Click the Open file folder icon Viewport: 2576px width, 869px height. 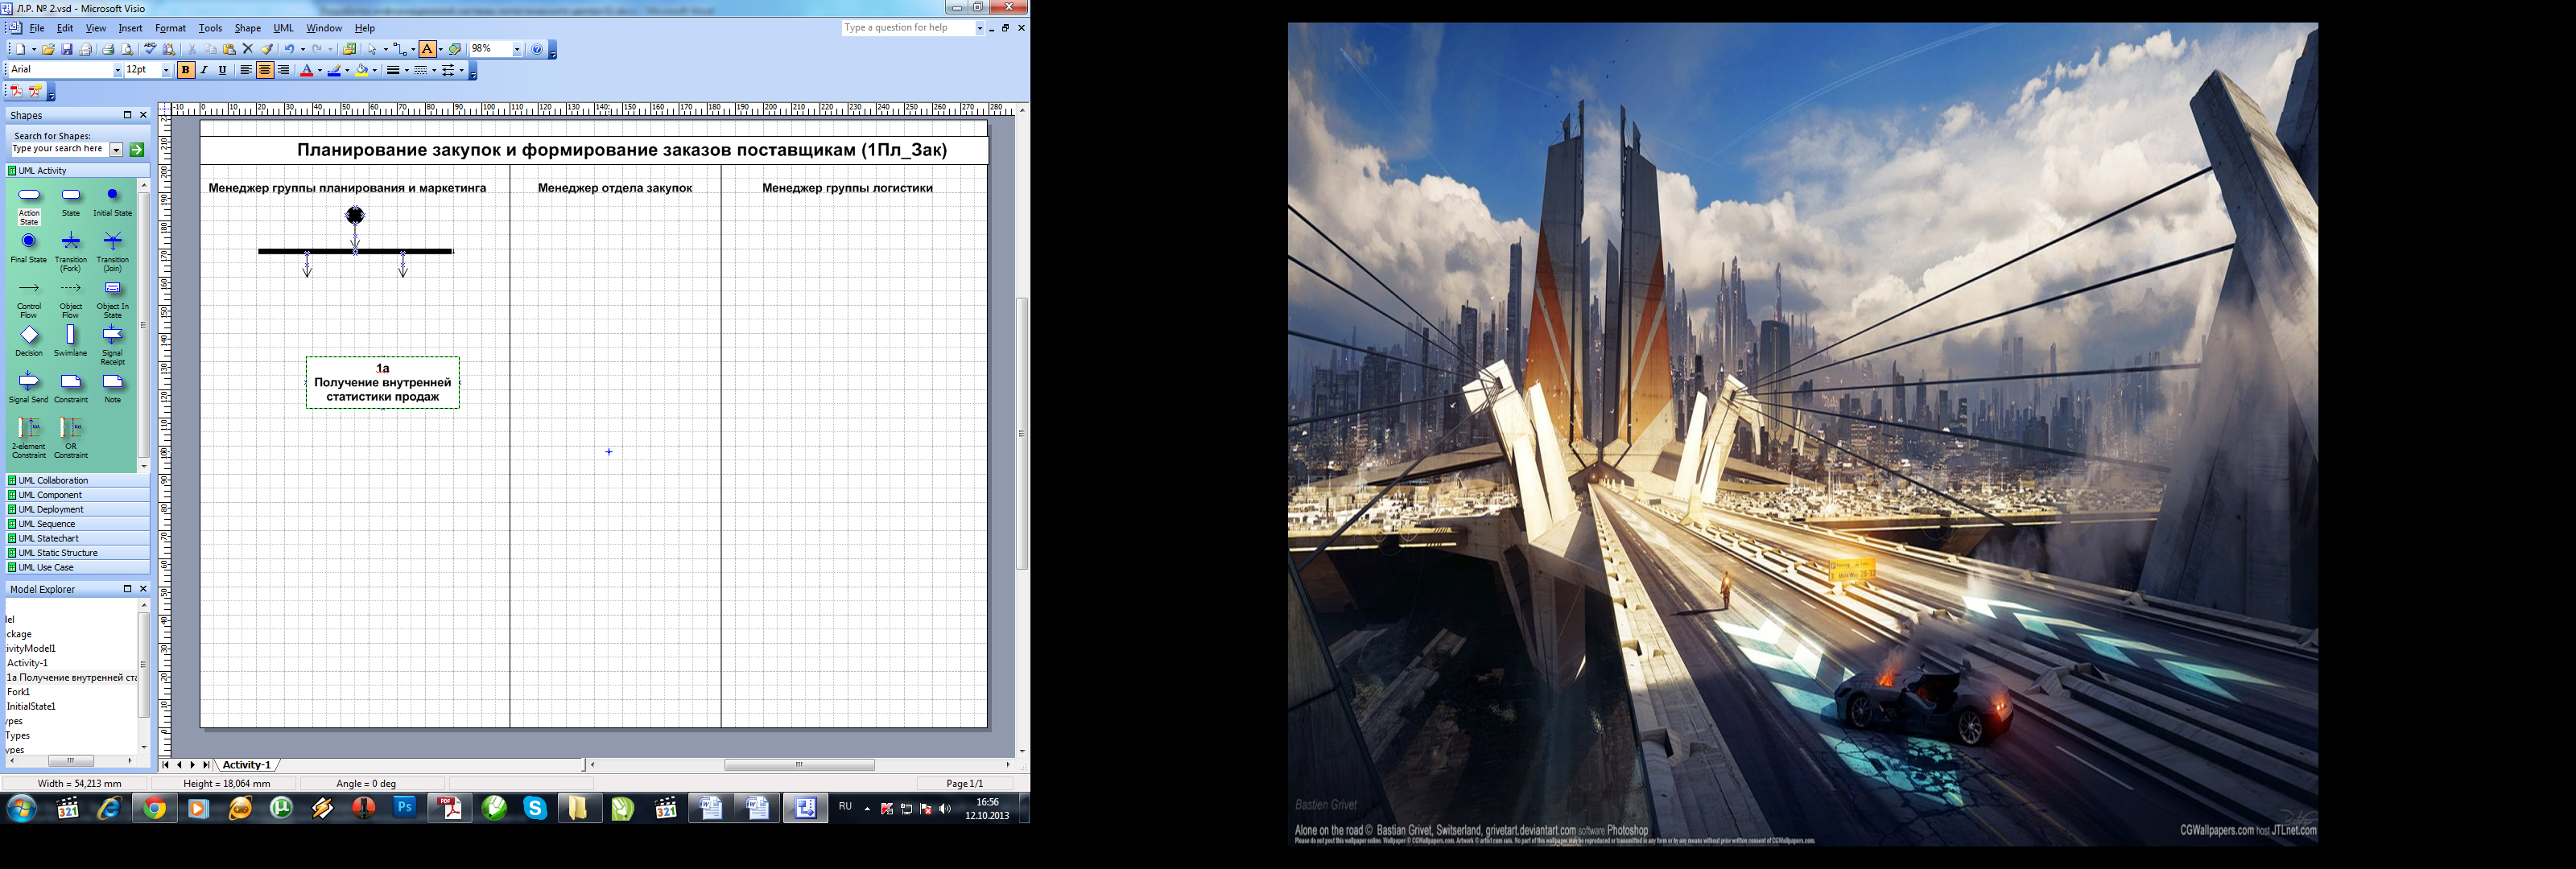[48, 49]
